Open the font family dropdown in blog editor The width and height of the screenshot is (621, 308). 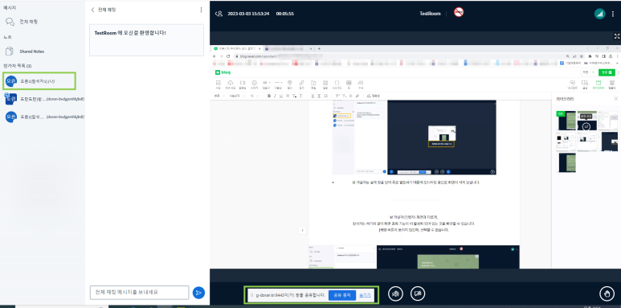(236, 96)
